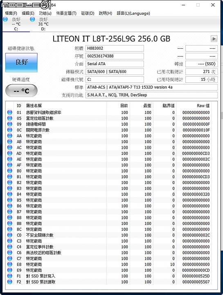
Task: Click the 良好 health status button
Action: tap(21, 62)
